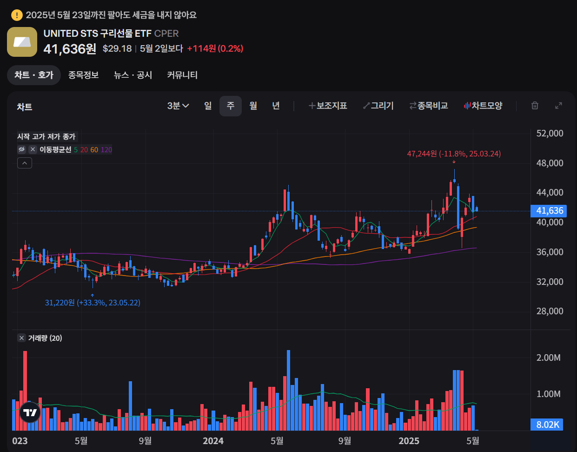Screen dimensions: 577x452
Task: Expand the 3분 interval dropdown
Action: tap(178, 106)
